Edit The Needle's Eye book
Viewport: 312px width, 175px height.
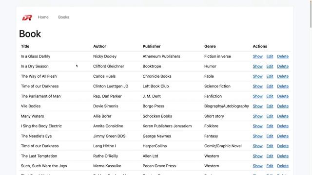[x=270, y=136]
